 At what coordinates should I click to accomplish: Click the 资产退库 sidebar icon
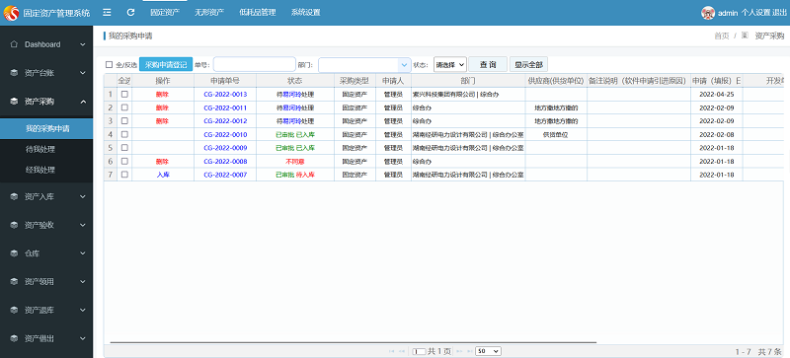[x=14, y=310]
